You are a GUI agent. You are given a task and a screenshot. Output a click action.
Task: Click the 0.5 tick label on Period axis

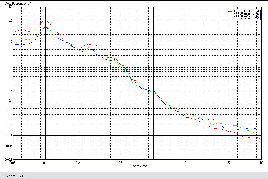121,163
